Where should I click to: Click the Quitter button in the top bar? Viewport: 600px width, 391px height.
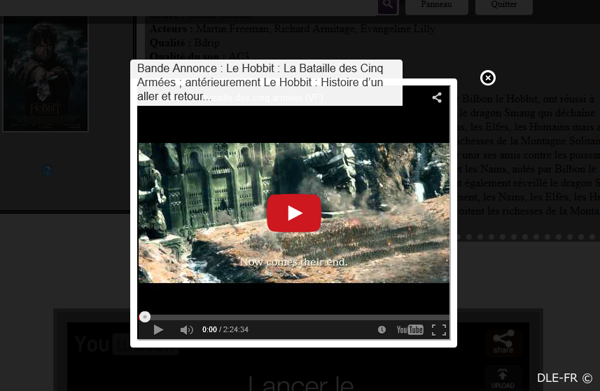(504, 6)
